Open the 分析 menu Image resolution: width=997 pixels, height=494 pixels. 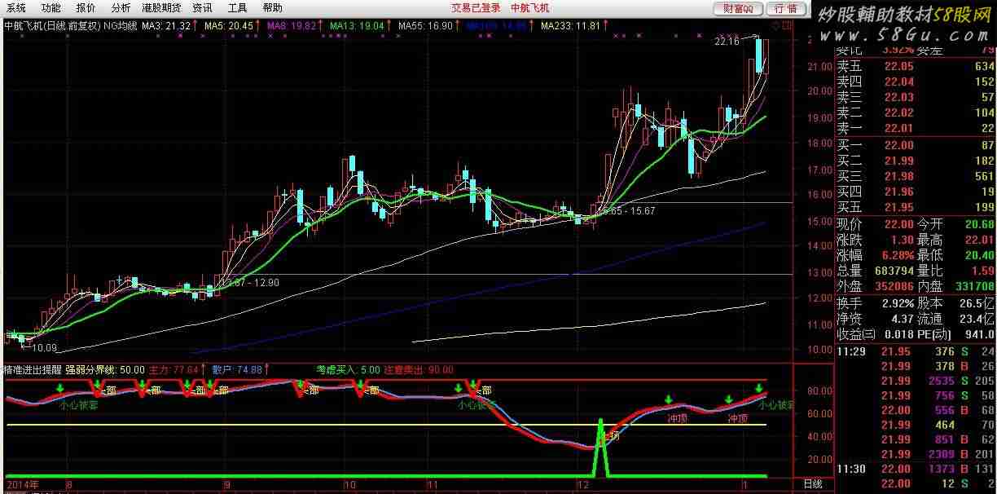[121, 8]
